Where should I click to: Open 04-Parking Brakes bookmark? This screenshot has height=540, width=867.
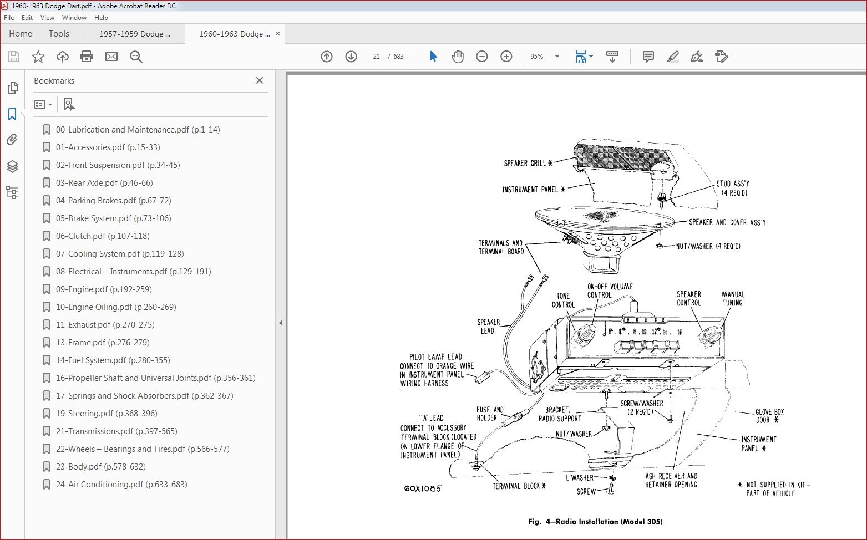(x=113, y=201)
